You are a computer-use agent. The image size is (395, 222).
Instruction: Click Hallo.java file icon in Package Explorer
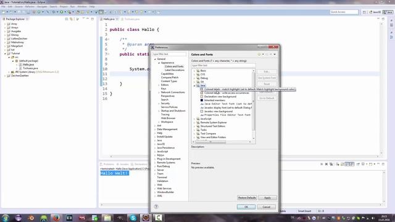coord(20,64)
